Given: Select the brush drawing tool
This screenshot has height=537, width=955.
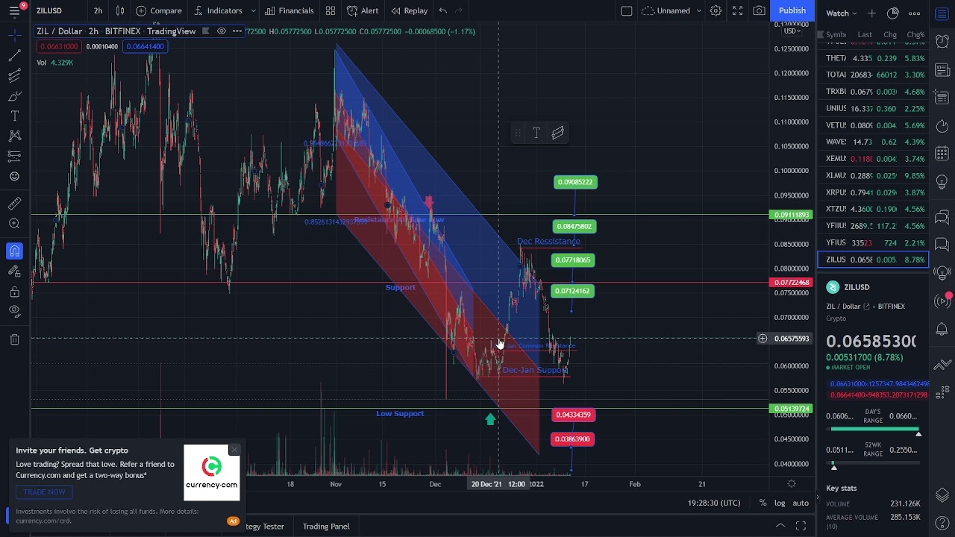Looking at the screenshot, I should coord(14,96).
